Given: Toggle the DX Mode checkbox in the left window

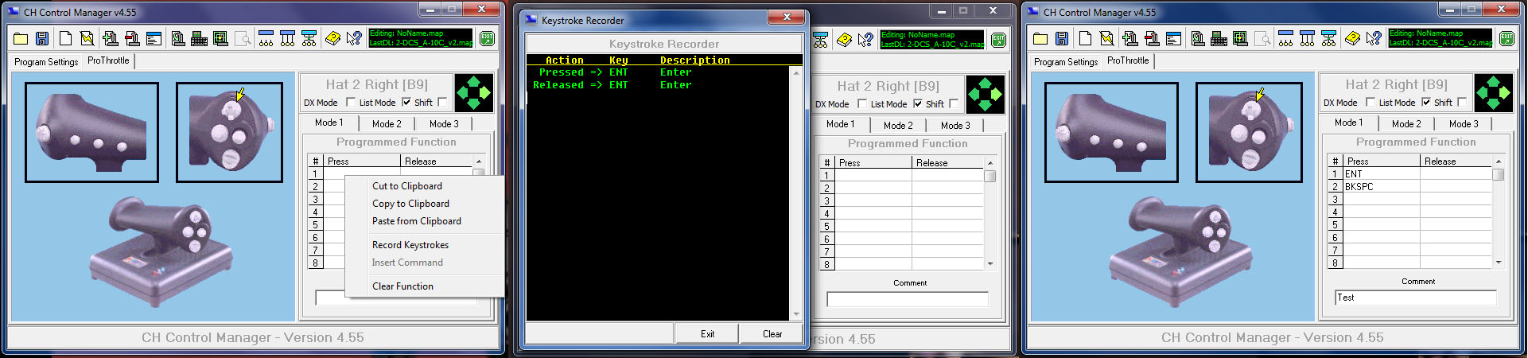Looking at the screenshot, I should coord(351,102).
